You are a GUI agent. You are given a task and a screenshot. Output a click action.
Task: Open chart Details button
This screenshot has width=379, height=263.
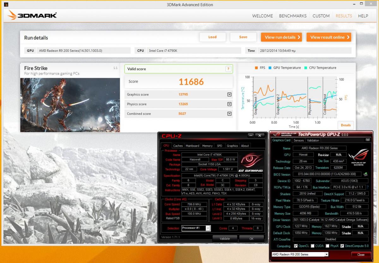click(x=346, y=125)
